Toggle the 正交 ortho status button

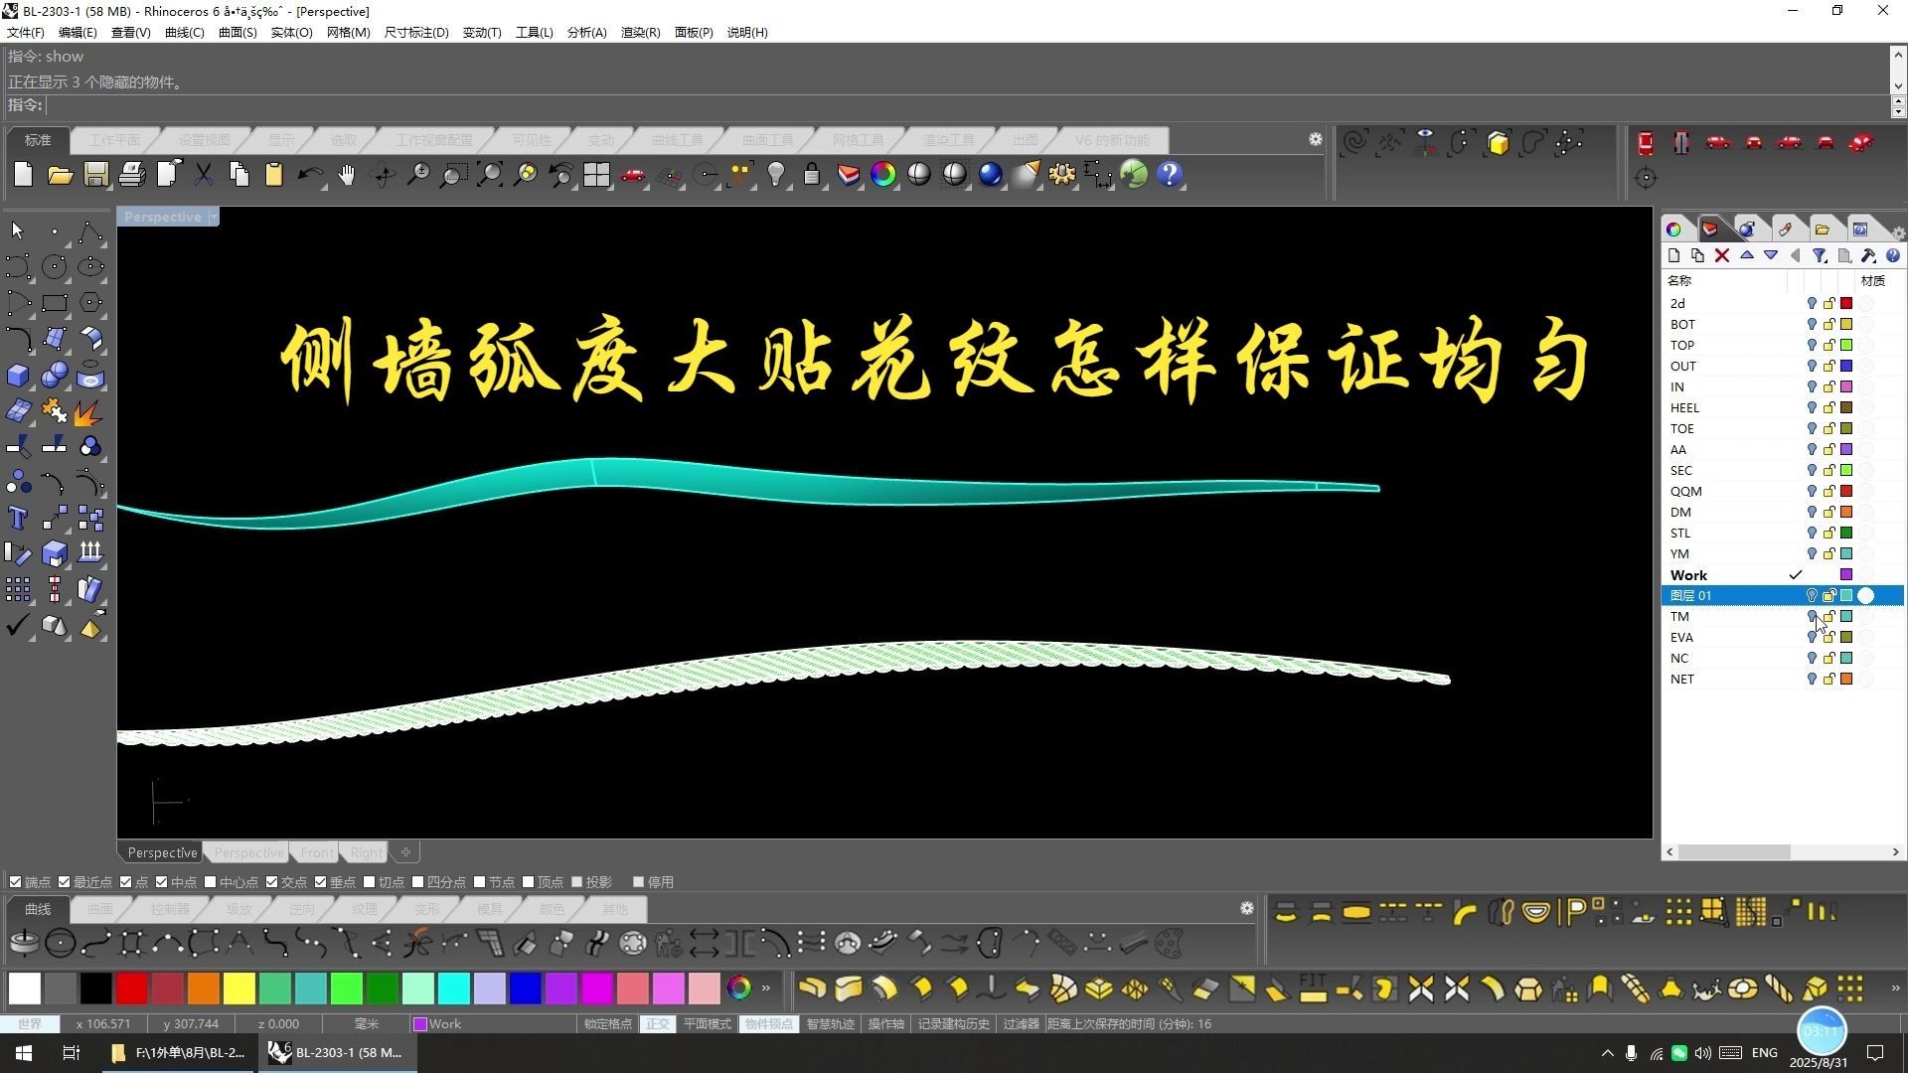(x=658, y=1024)
